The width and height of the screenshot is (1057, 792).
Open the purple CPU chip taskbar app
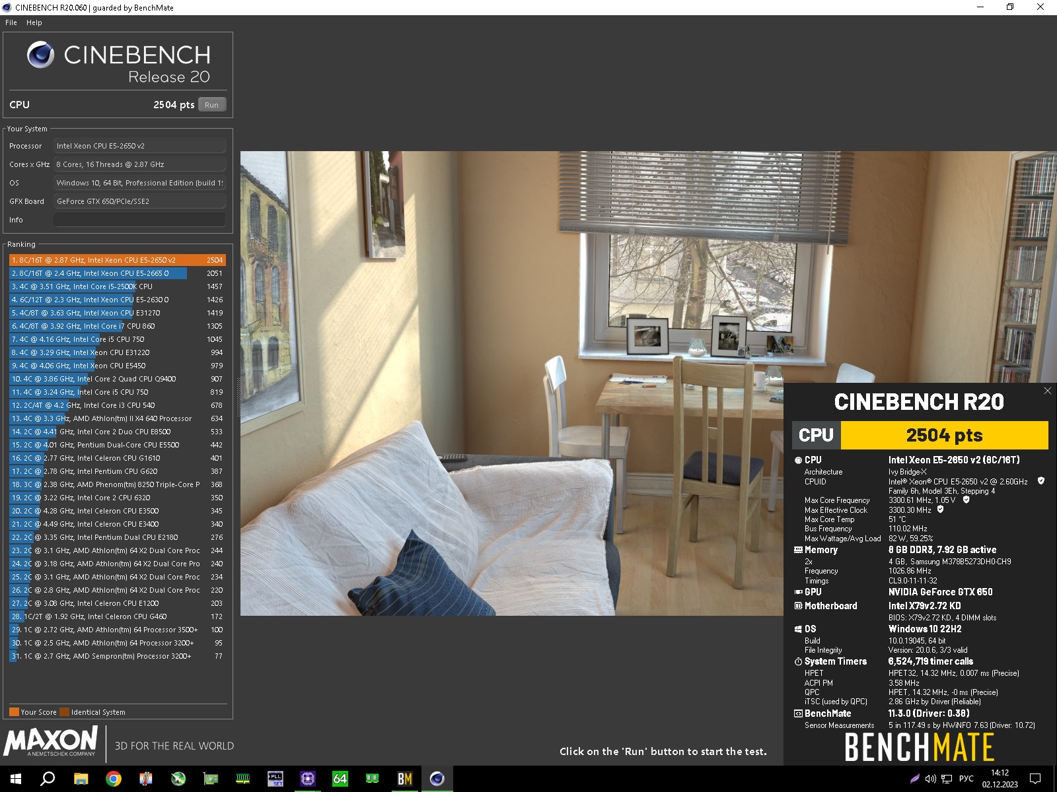pos(307,779)
